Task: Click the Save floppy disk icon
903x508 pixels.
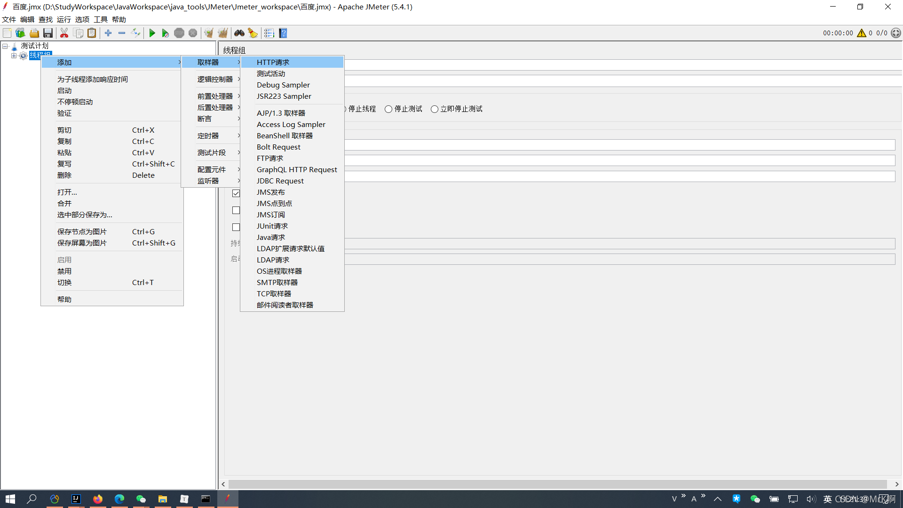Action: click(48, 33)
